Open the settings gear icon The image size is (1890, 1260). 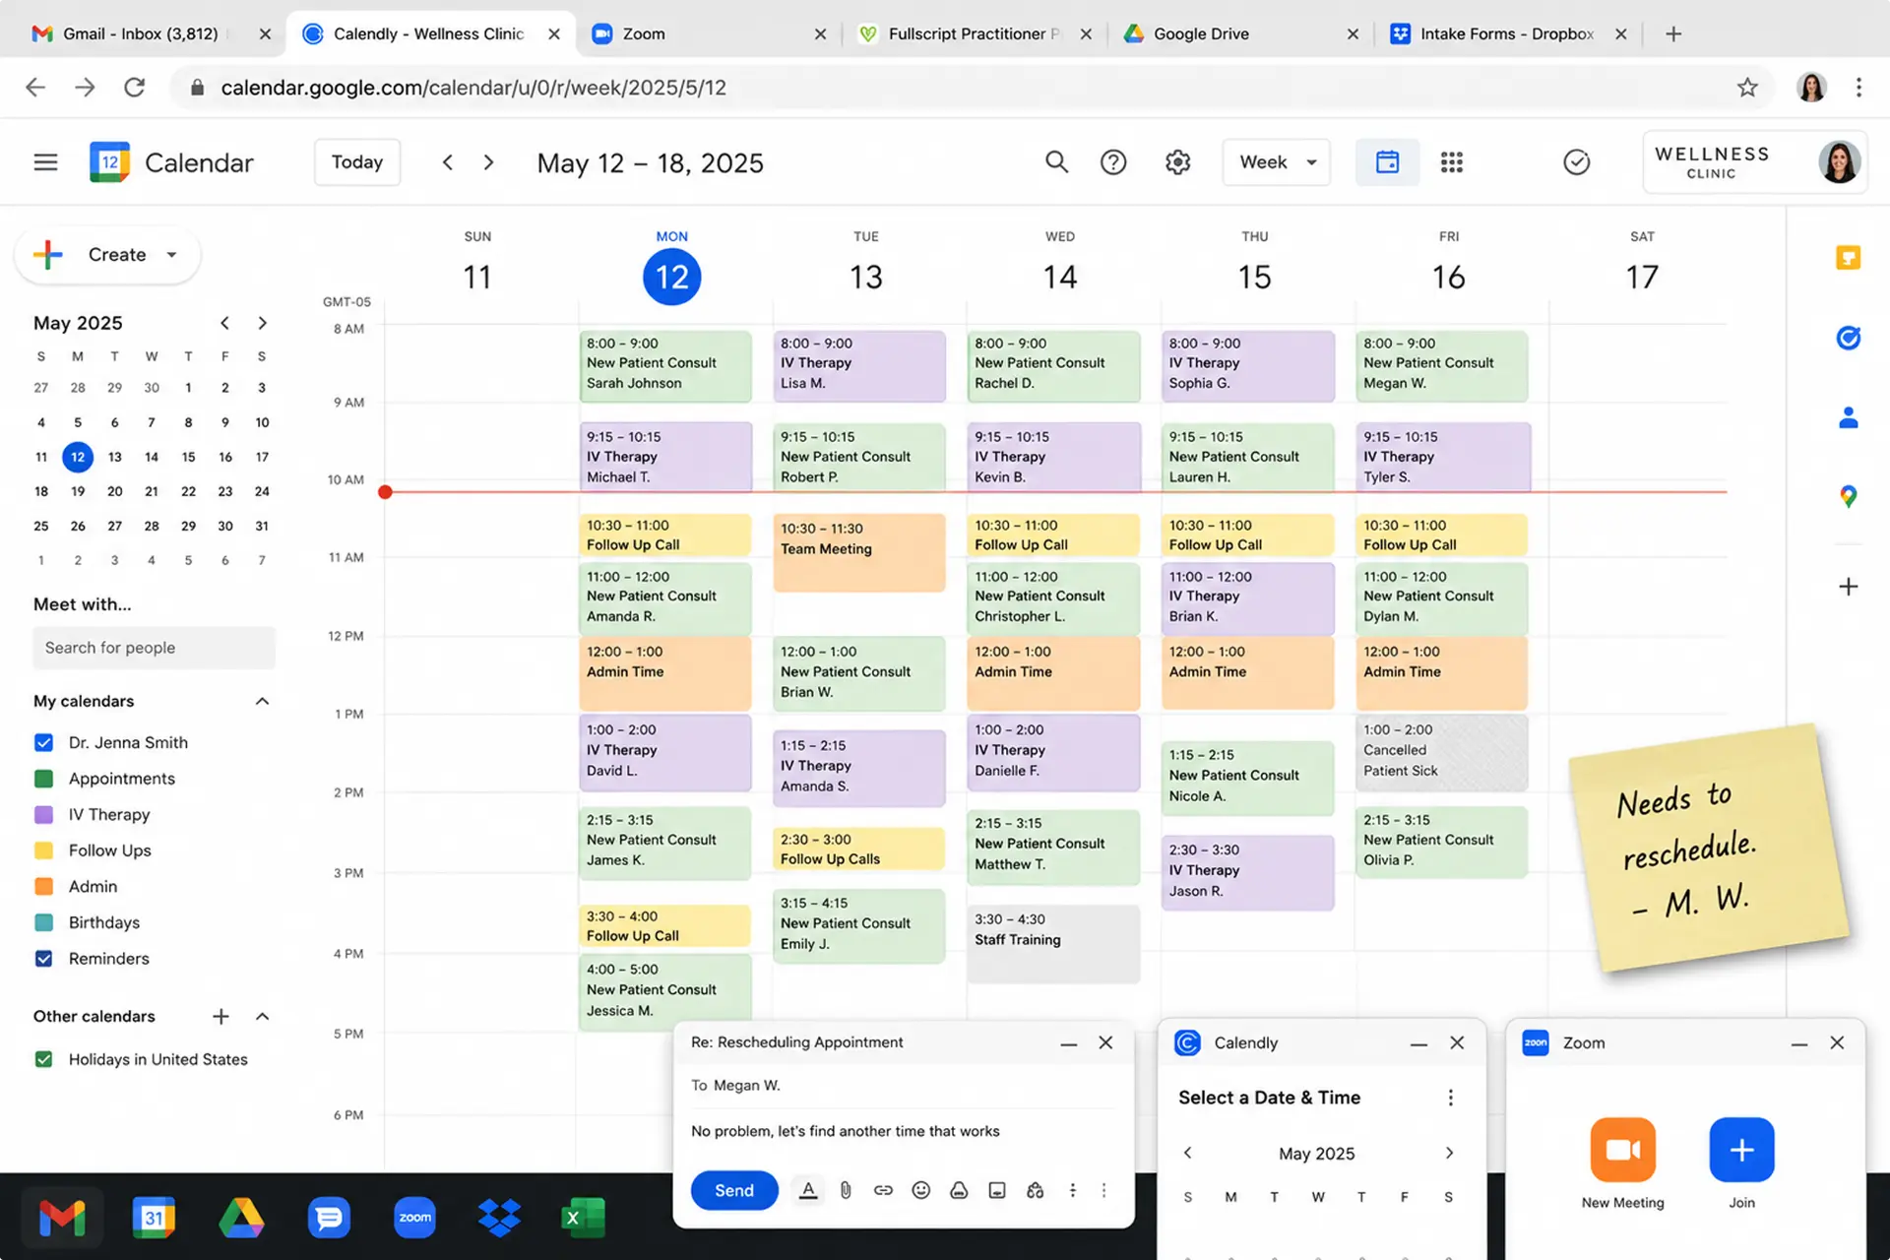1178,162
